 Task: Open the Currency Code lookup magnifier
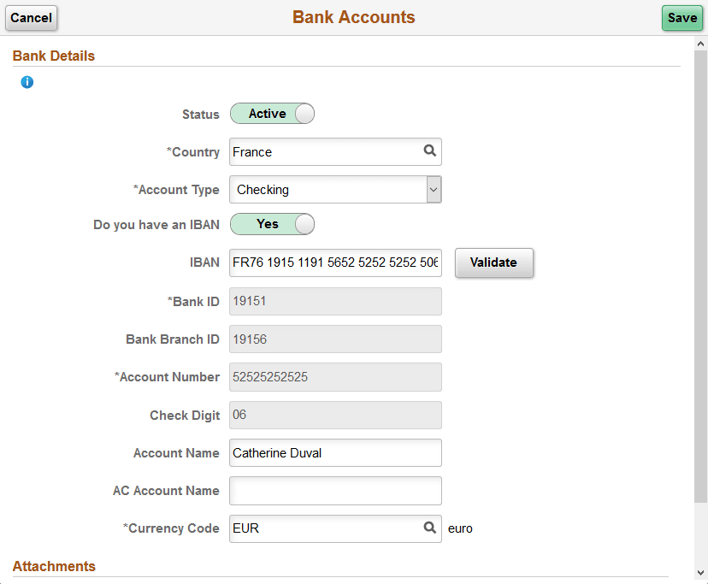coord(430,528)
